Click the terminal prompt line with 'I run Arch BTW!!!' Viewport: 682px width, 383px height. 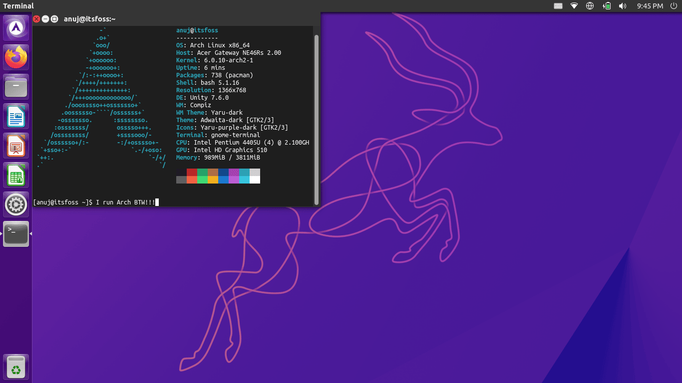pyautogui.click(x=96, y=202)
